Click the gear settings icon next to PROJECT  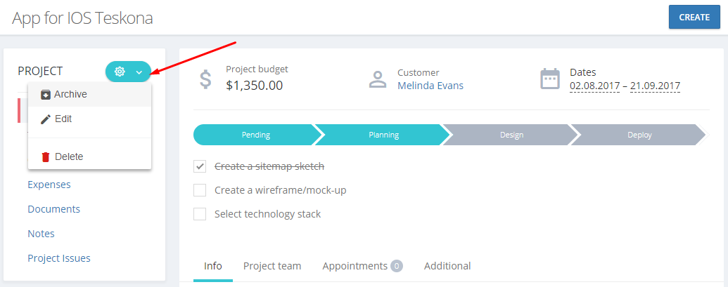coord(120,72)
